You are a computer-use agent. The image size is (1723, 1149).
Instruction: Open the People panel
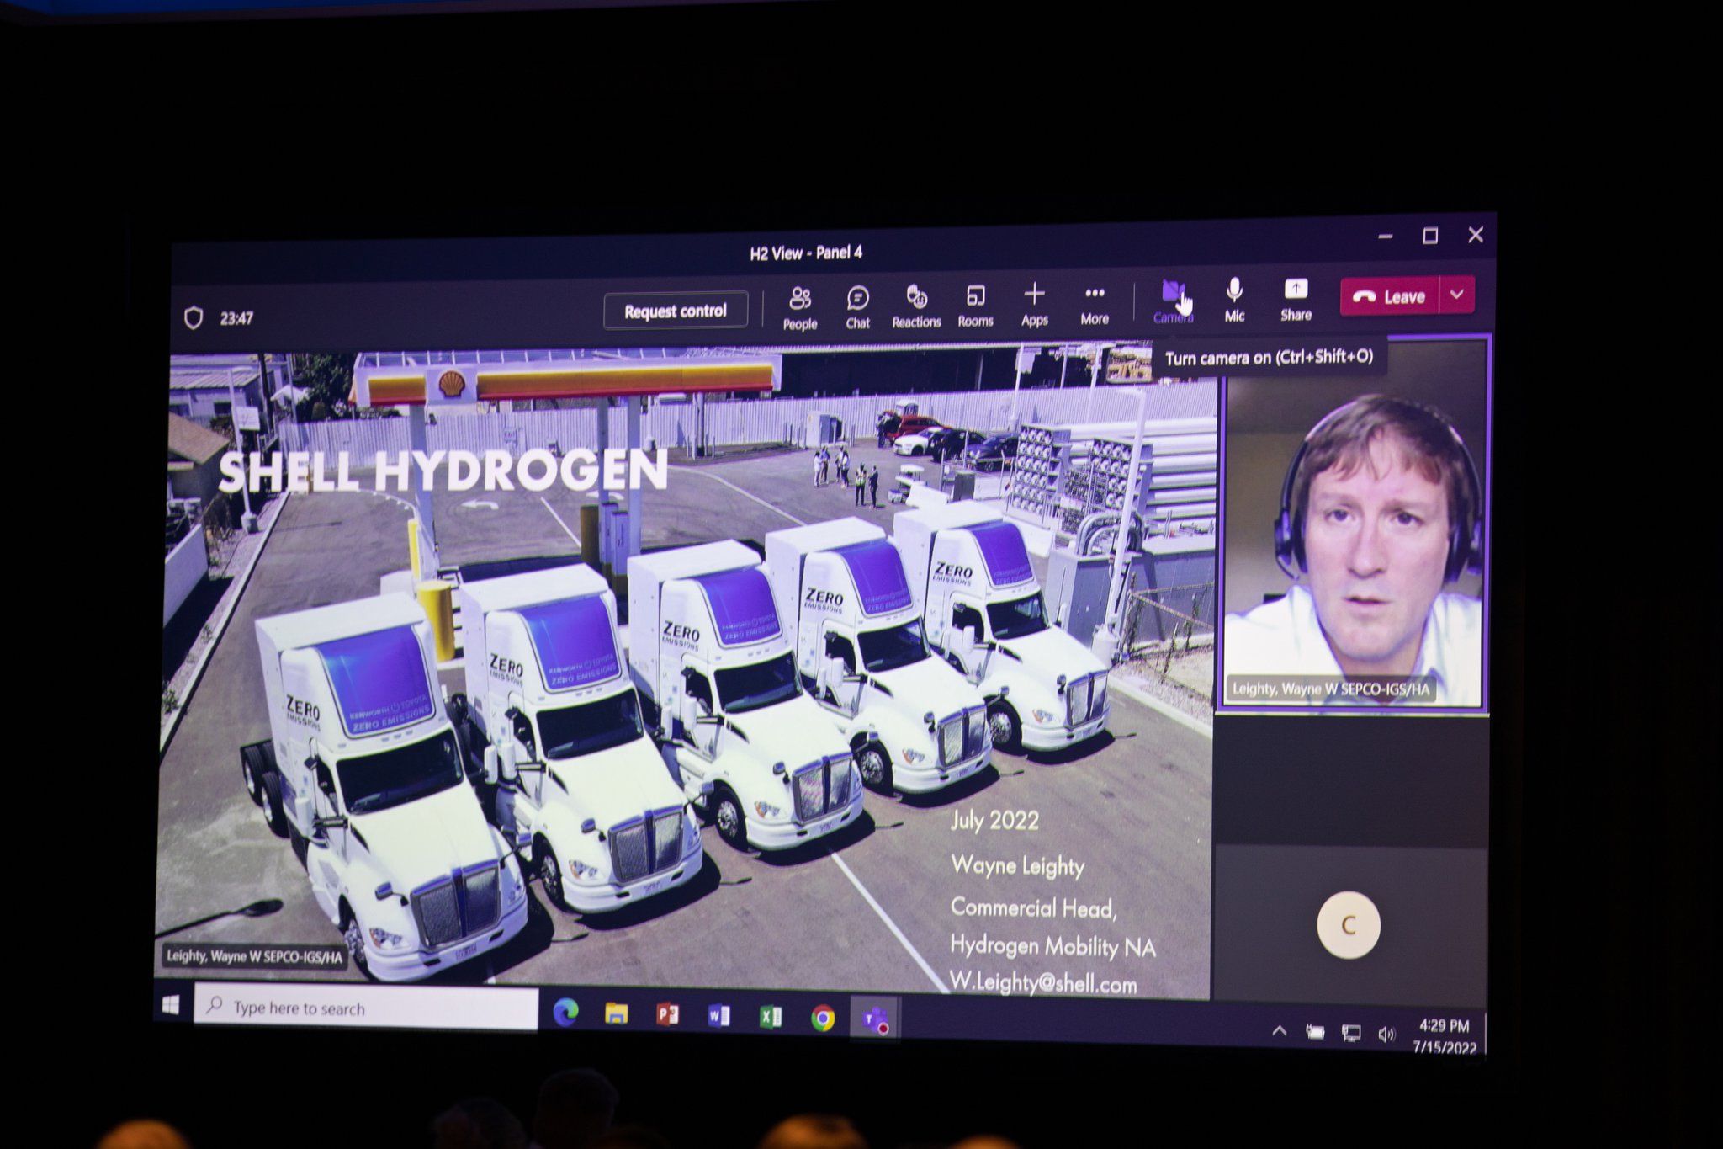tap(799, 307)
